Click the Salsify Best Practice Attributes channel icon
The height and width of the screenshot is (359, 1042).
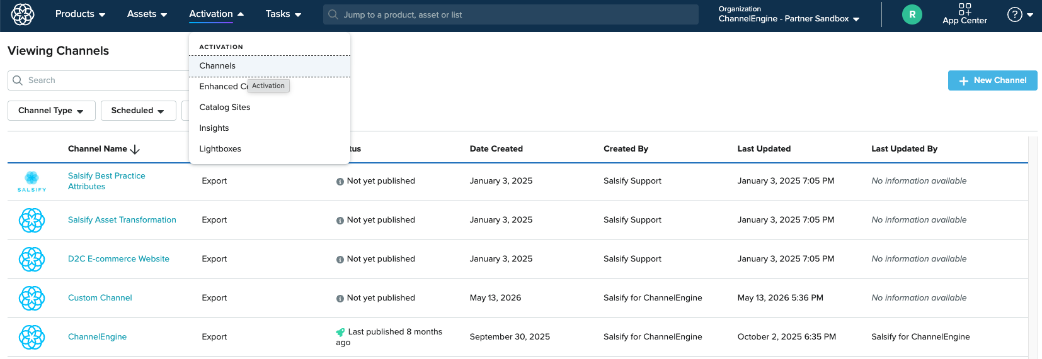(x=31, y=181)
